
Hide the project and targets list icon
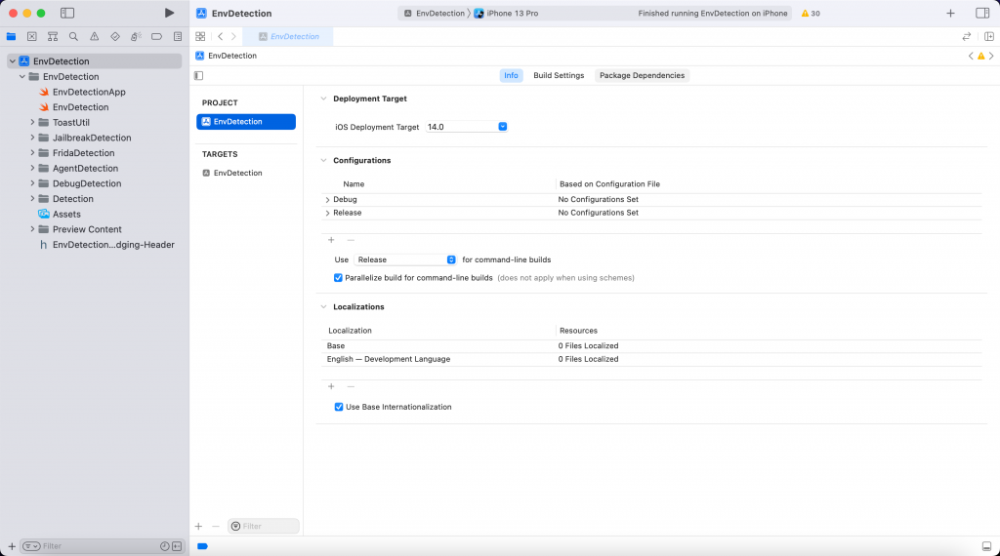point(199,75)
